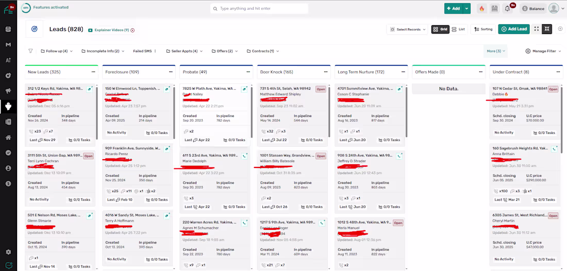
Task: Open the checkmark tasks icon in sidebar
Action: pos(8,153)
